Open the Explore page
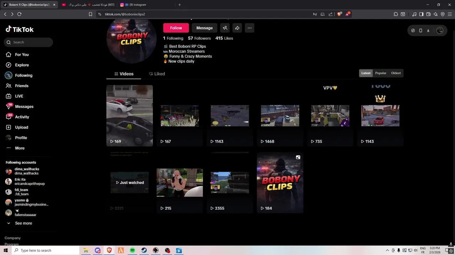The image size is (455, 255). point(22,65)
